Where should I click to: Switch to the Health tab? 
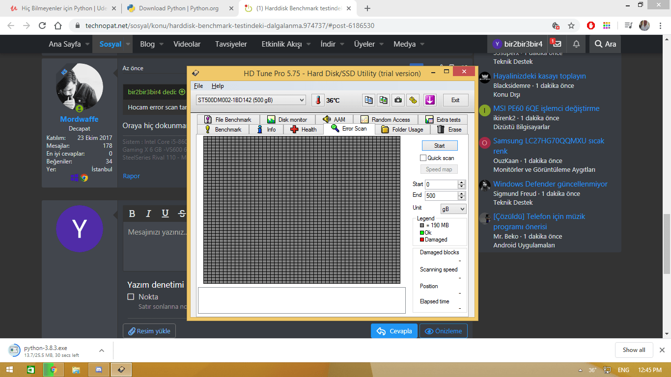[304, 129]
